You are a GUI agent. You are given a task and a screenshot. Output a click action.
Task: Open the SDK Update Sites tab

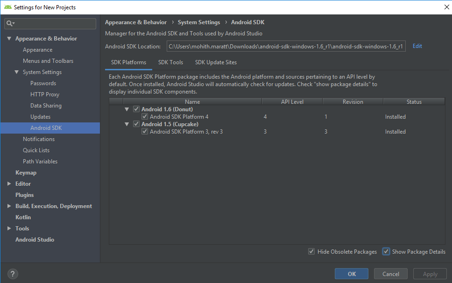pos(215,62)
